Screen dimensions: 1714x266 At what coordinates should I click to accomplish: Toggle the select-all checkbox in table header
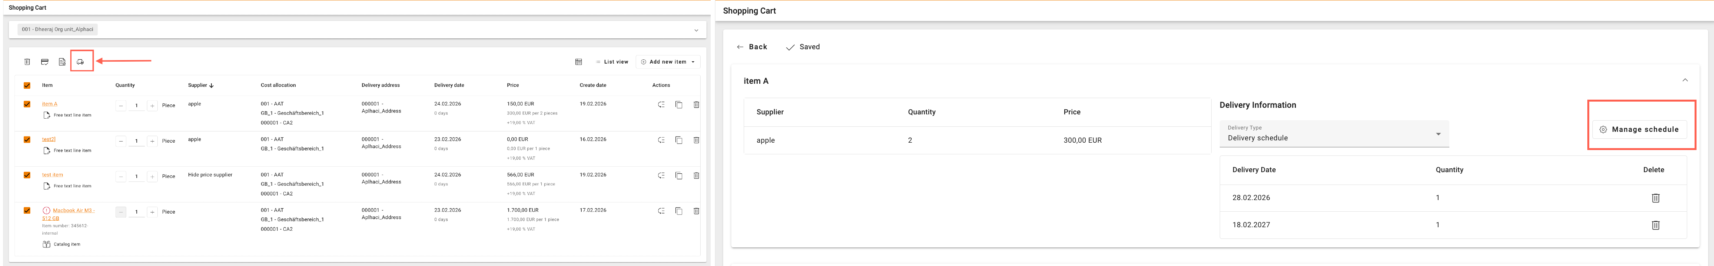coord(27,86)
